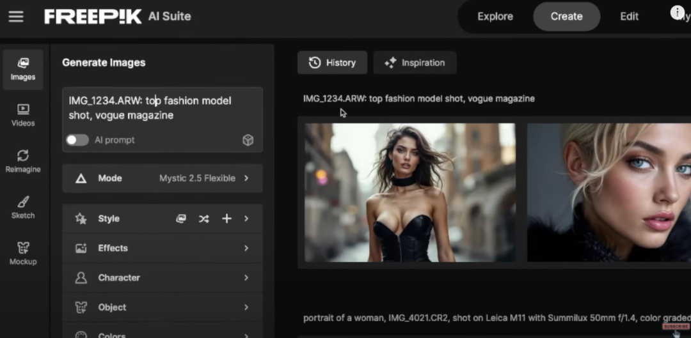Switch to the Explore tab

495,17
